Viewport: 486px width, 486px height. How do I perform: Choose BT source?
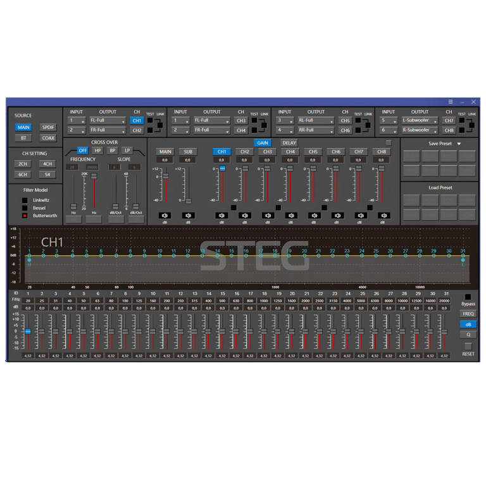23,138
